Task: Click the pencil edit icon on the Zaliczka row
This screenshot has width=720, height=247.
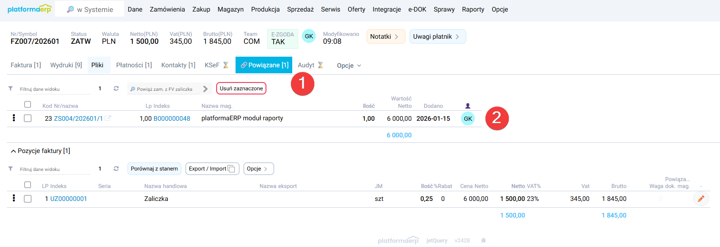Action: coord(701,199)
